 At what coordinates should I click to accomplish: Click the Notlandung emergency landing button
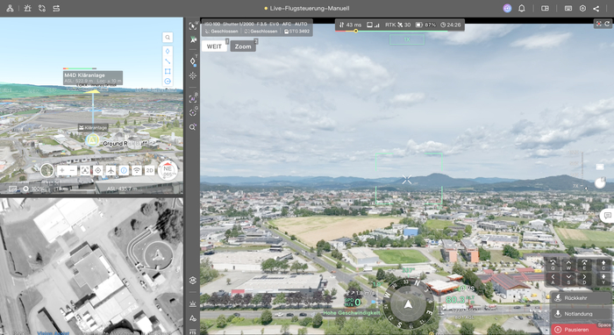581,314
